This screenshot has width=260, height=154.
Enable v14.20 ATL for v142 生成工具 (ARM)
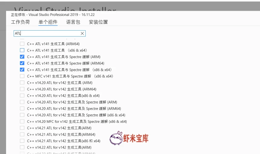pyautogui.click(x=22, y=82)
